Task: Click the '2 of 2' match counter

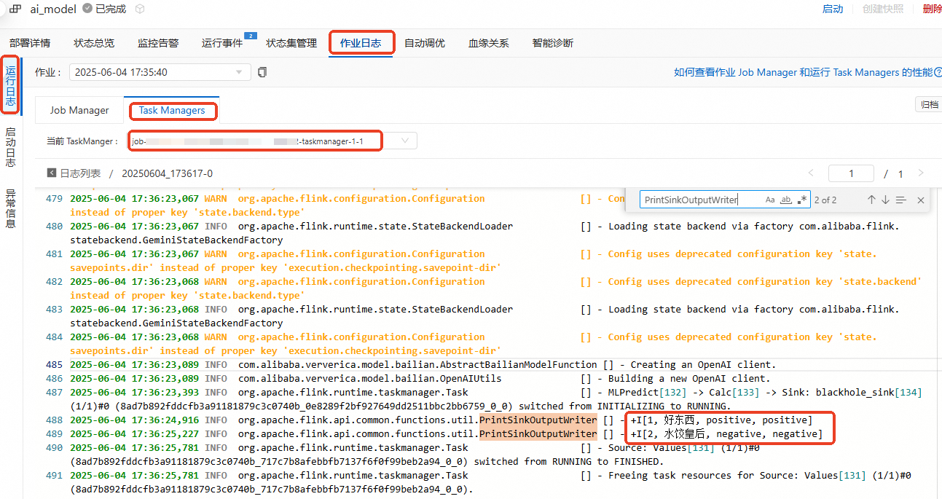Action: click(825, 200)
